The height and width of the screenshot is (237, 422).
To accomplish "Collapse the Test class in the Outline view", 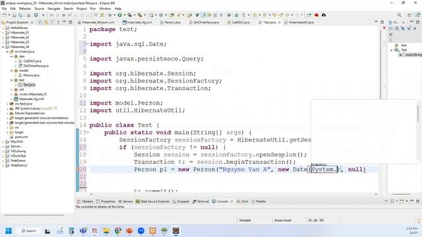I will pyautogui.click(x=391, y=50).
